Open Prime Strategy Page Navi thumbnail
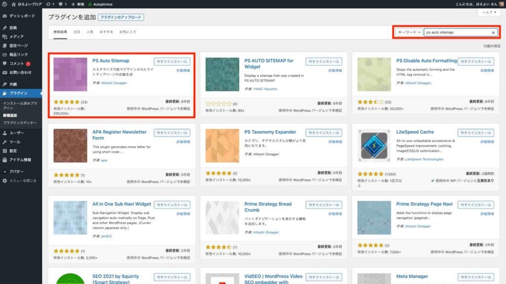This screenshot has width=506, height=284. pyautogui.click(x=374, y=217)
